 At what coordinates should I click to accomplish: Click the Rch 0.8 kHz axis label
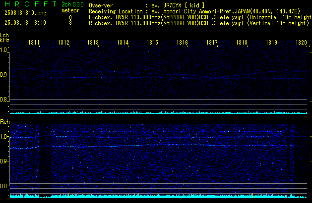(x=3, y=186)
